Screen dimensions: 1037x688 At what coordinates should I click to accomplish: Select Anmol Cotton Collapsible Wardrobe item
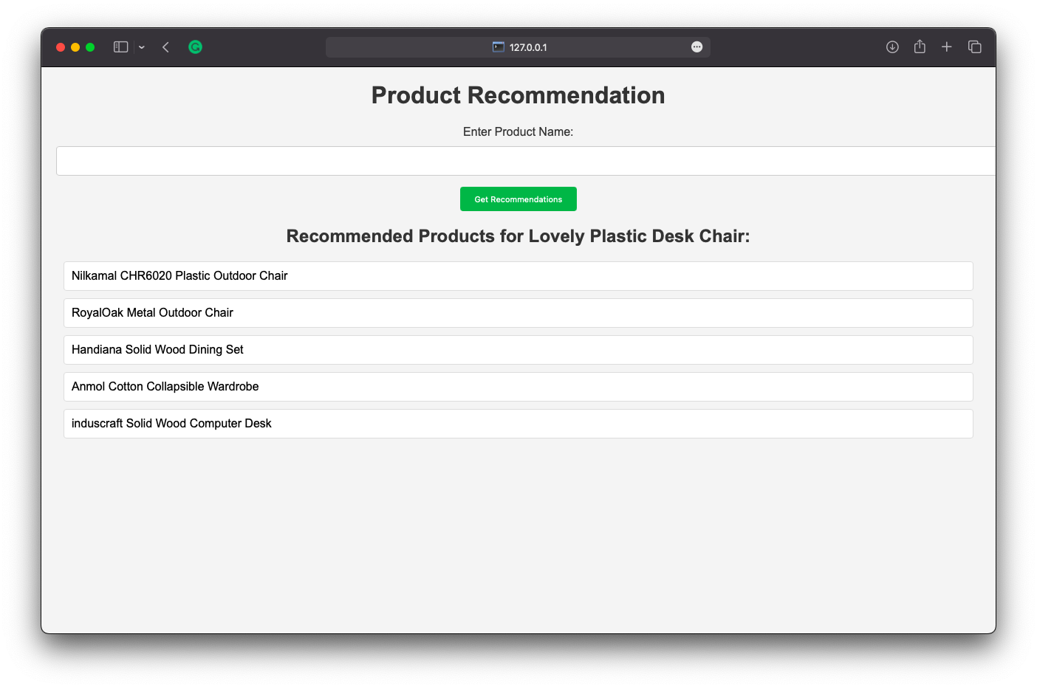point(518,387)
